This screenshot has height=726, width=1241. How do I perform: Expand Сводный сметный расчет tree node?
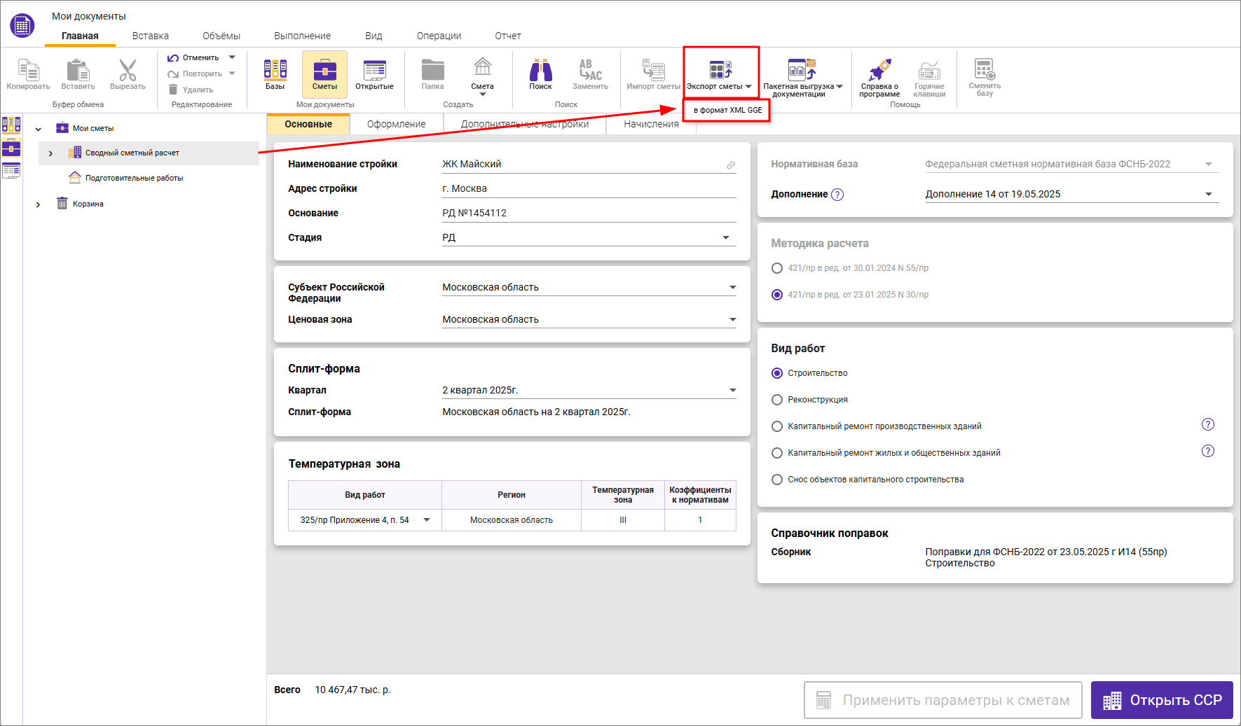point(50,153)
